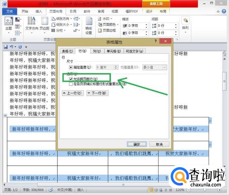Switch to the 可选文字(A) tab
The height and width of the screenshot is (195, 229).
pos(135,51)
